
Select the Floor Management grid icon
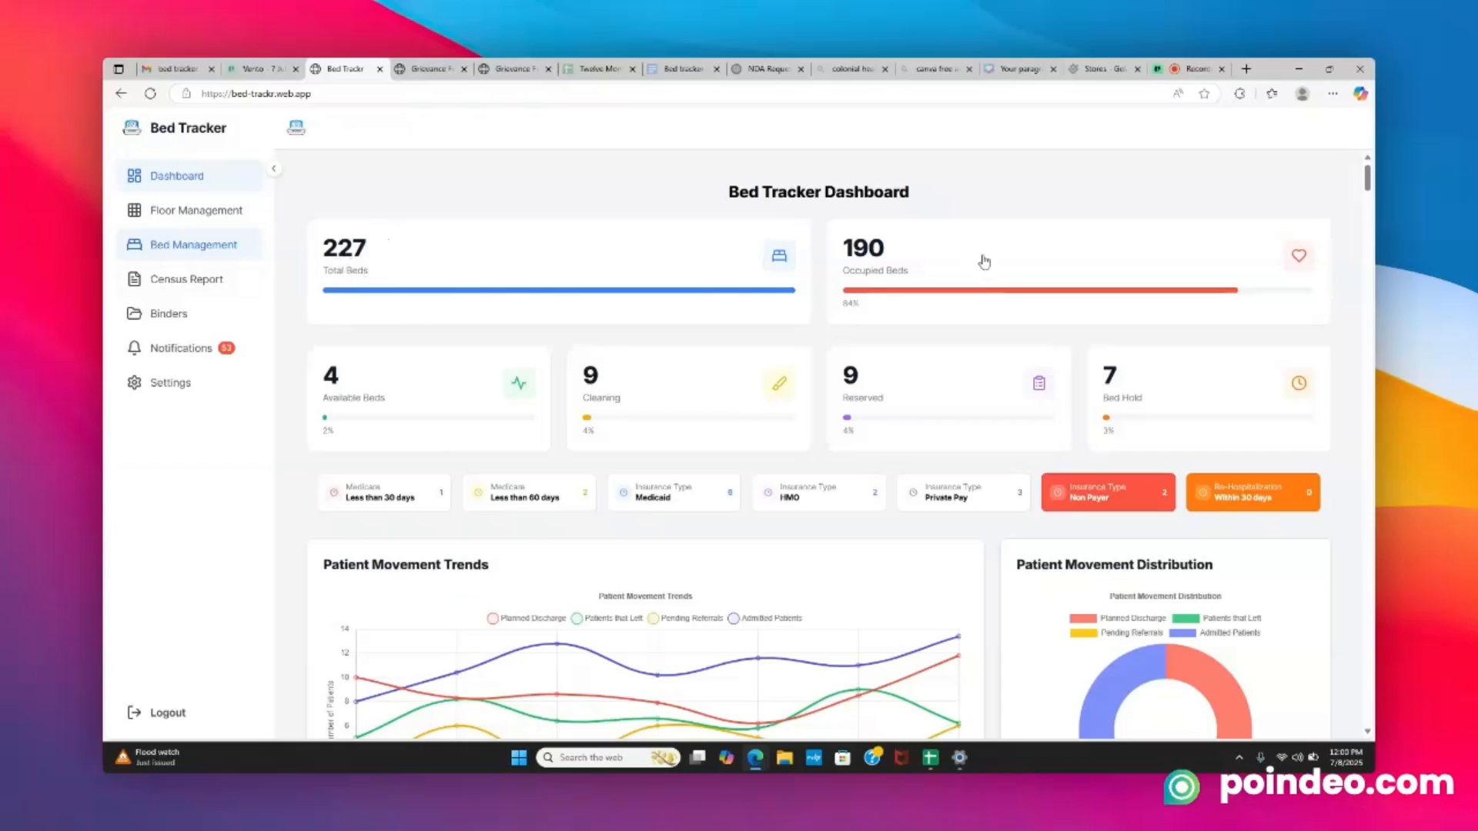134,209
